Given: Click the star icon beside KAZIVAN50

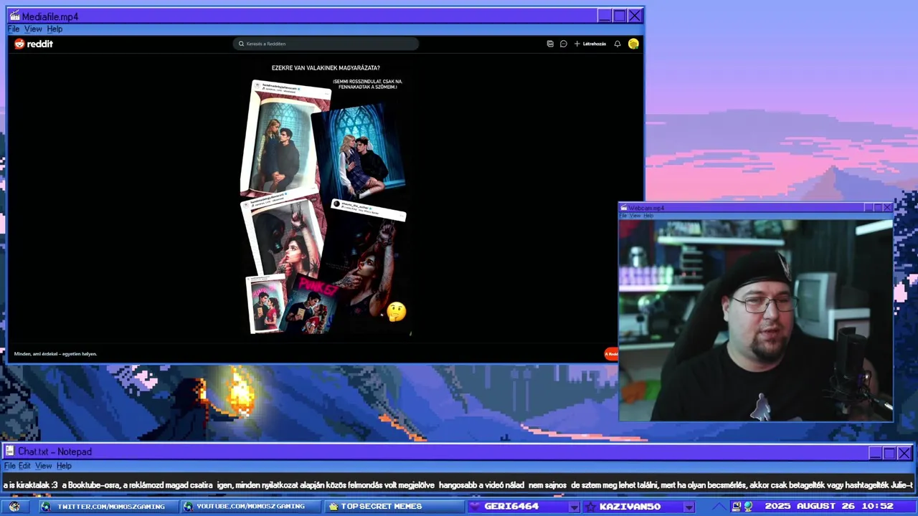Looking at the screenshot, I should tap(590, 506).
